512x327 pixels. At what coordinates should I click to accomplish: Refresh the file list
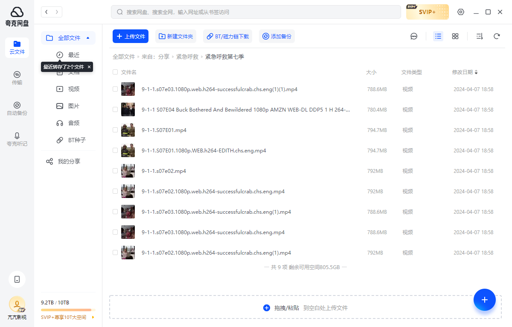497,36
